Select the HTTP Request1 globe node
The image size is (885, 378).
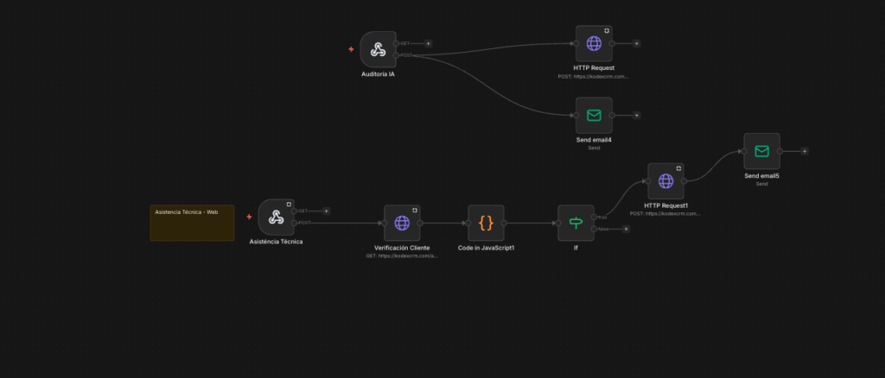point(665,181)
